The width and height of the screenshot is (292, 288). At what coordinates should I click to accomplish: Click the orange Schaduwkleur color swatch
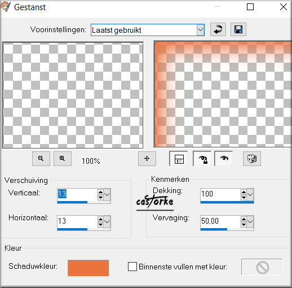tap(88, 268)
